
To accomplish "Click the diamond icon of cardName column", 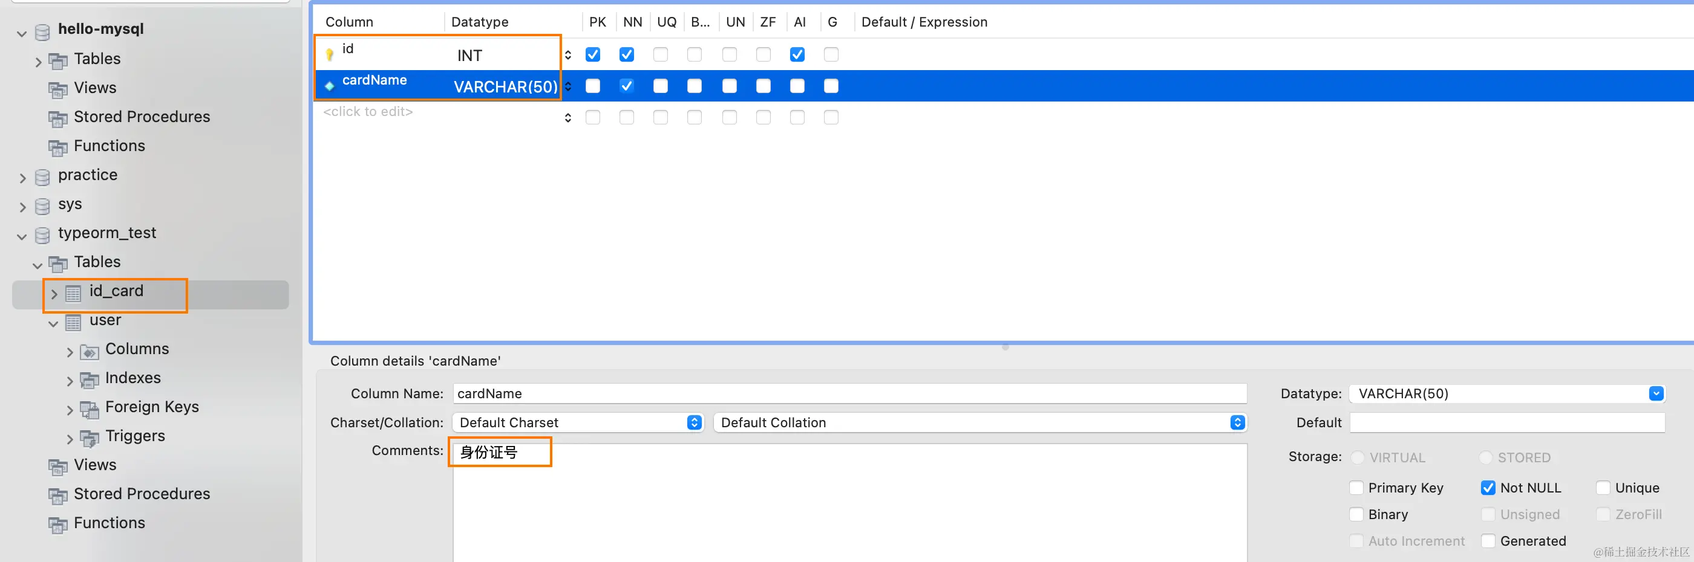I will 330,86.
